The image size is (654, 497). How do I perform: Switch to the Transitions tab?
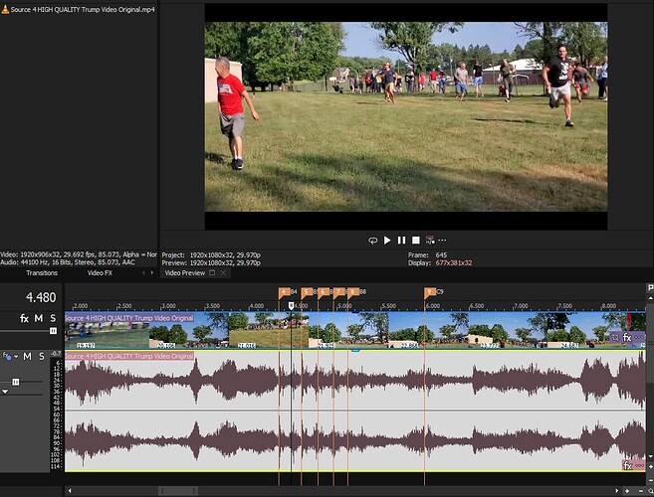(41, 272)
